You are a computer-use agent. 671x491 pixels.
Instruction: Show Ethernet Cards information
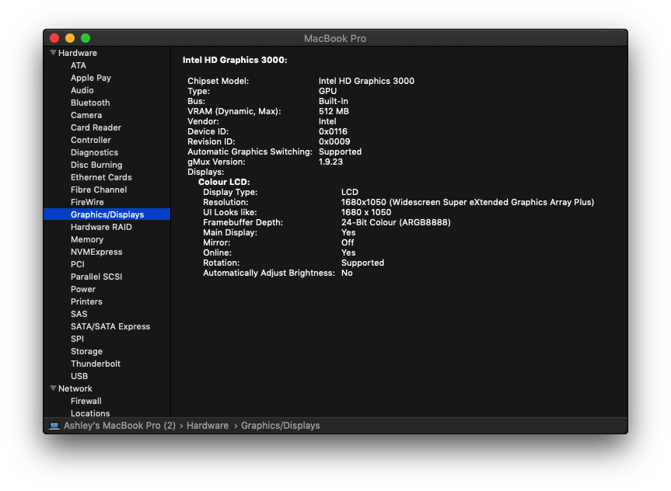pos(101,177)
